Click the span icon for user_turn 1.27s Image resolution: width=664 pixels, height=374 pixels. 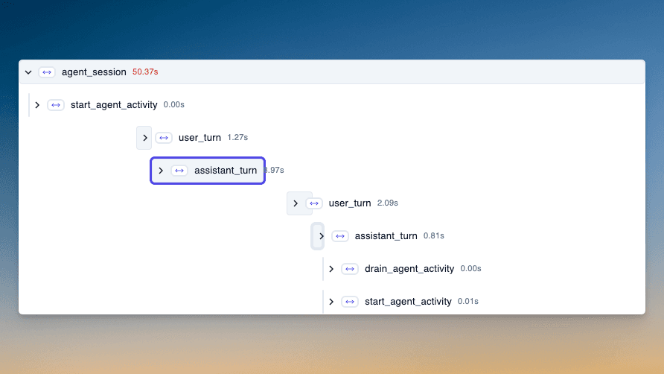point(164,138)
